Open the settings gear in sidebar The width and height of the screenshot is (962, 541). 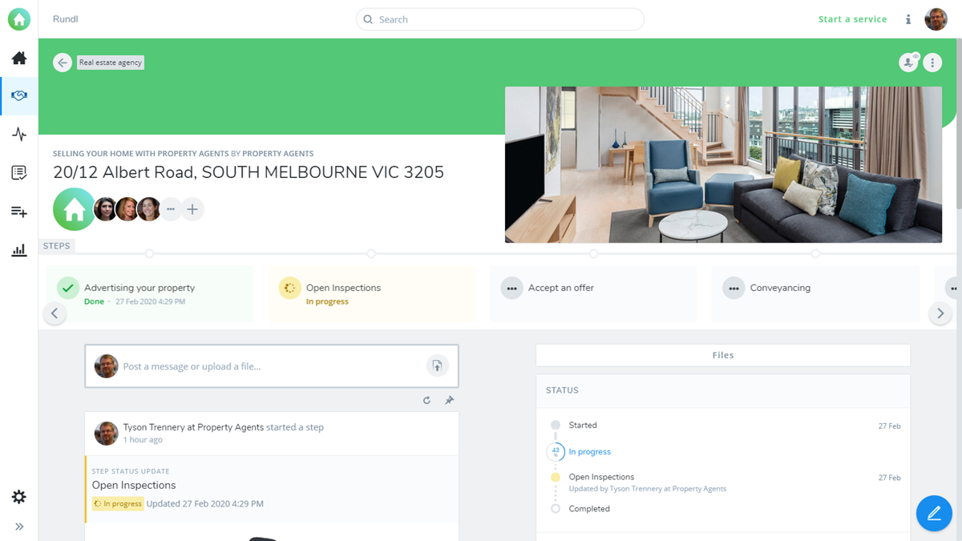point(19,497)
